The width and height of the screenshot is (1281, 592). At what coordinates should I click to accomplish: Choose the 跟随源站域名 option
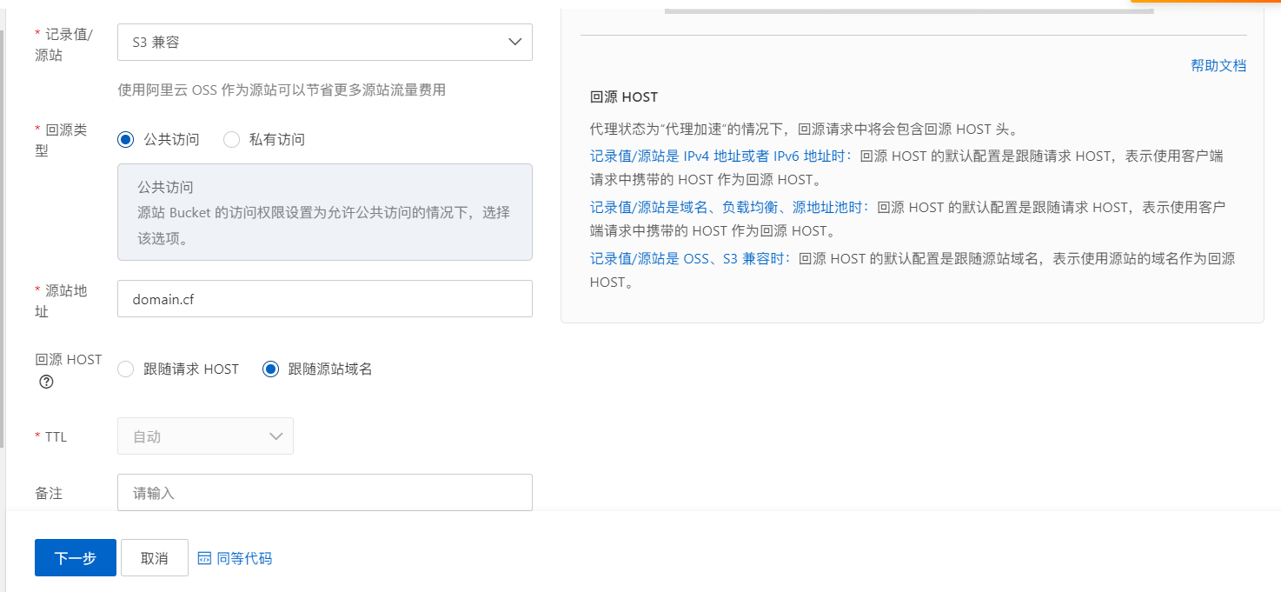click(270, 369)
